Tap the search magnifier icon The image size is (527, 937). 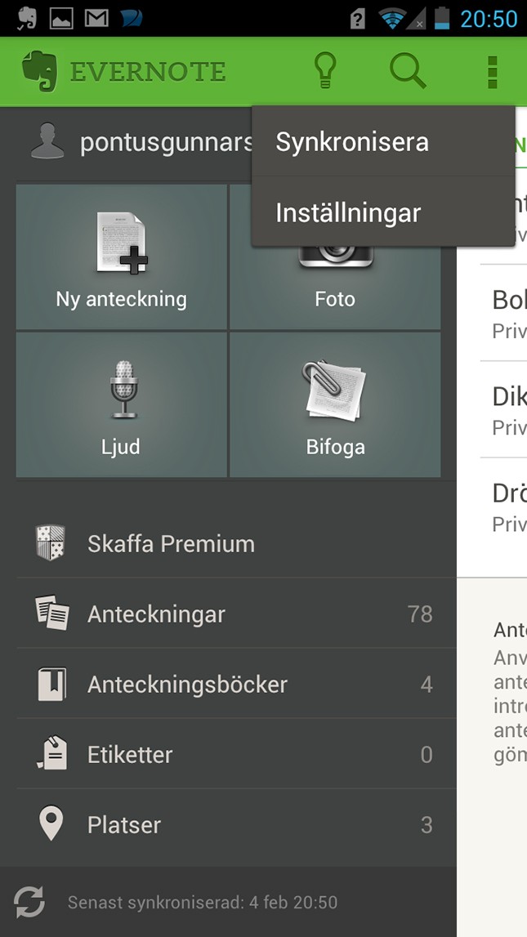(407, 71)
